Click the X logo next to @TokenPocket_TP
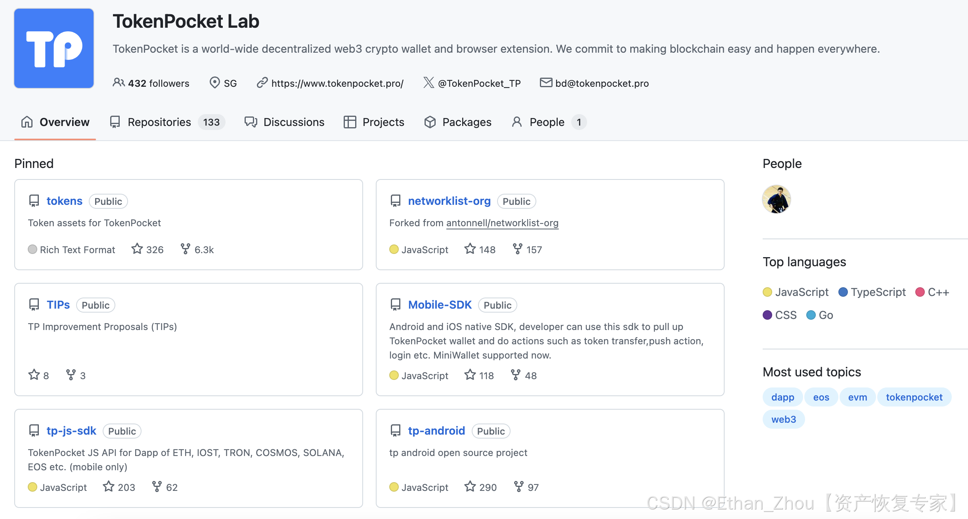 click(429, 83)
